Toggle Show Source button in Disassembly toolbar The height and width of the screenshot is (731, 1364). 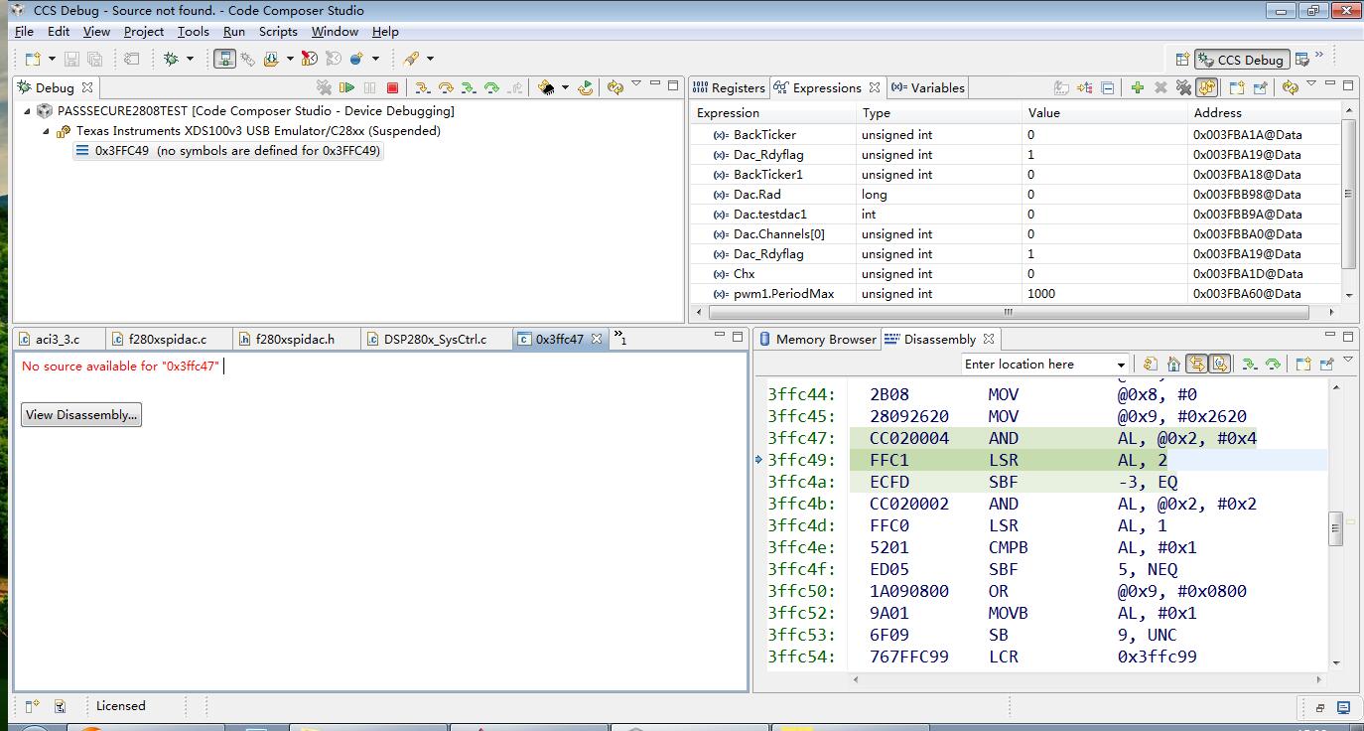[1220, 365]
